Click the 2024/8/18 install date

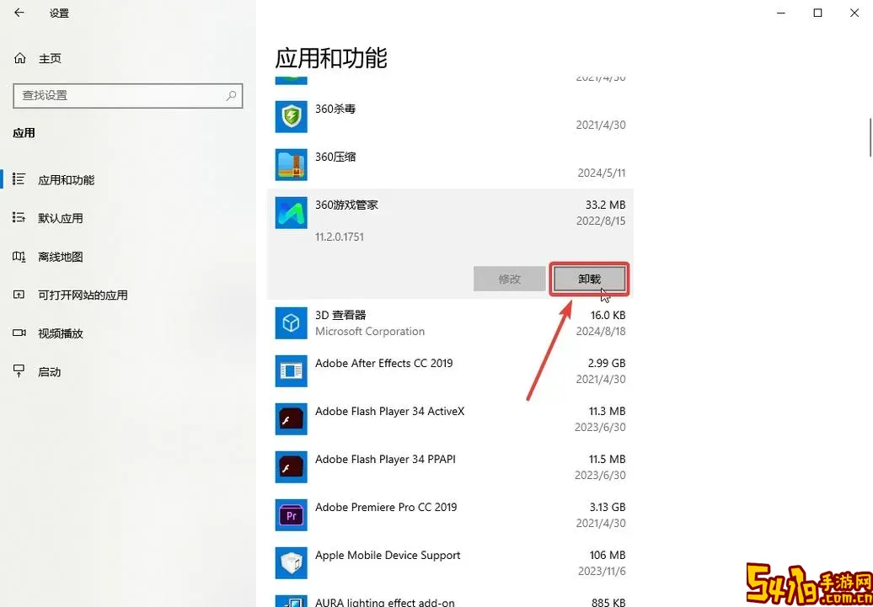601,331
